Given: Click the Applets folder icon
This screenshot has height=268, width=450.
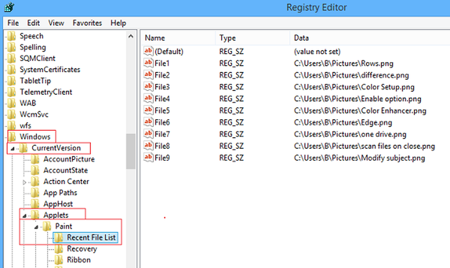Looking at the screenshot, I should pyautogui.click(x=35, y=215).
